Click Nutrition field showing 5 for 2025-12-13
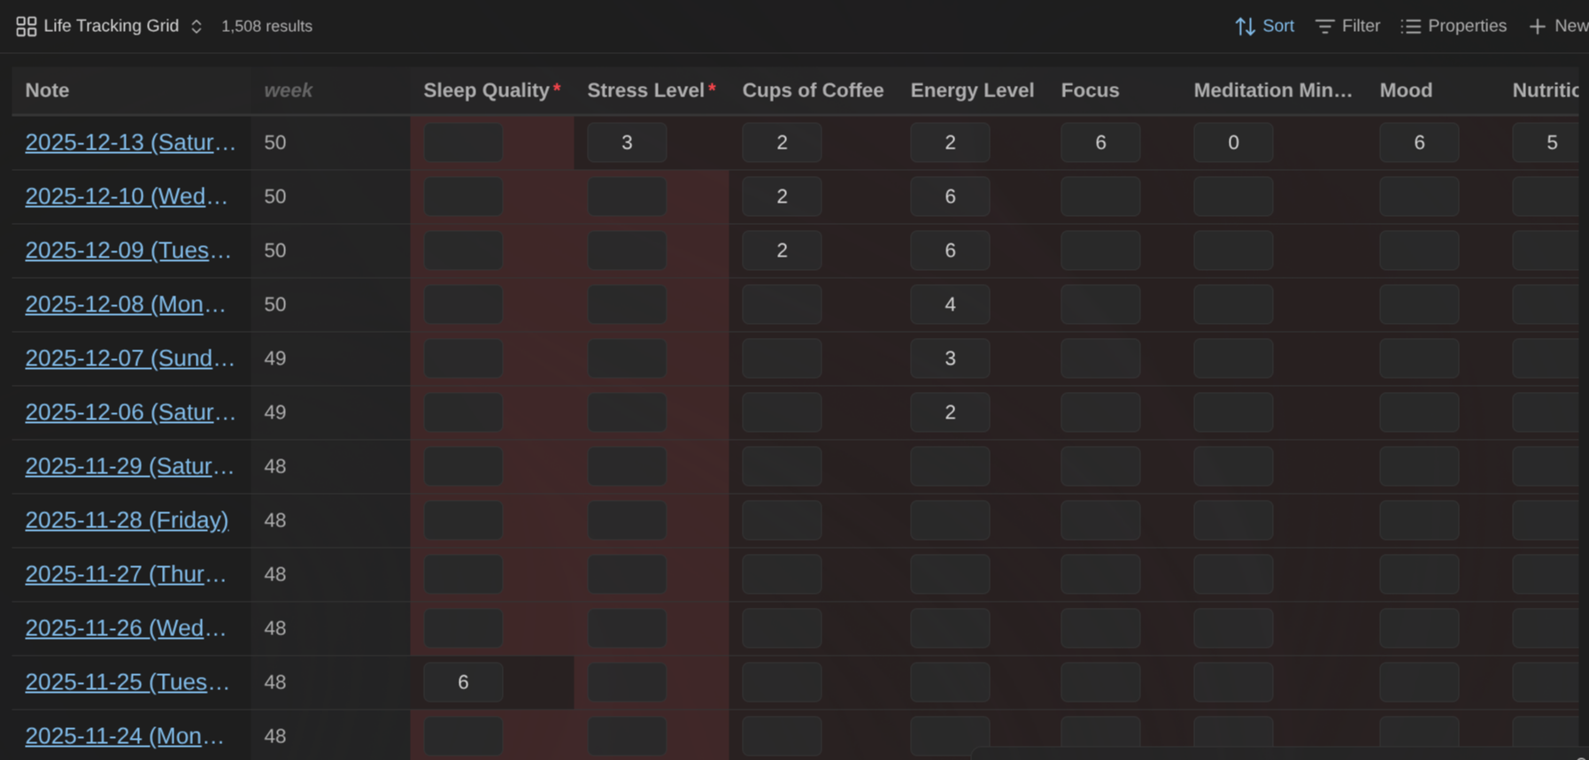This screenshot has height=760, width=1589. tap(1546, 142)
